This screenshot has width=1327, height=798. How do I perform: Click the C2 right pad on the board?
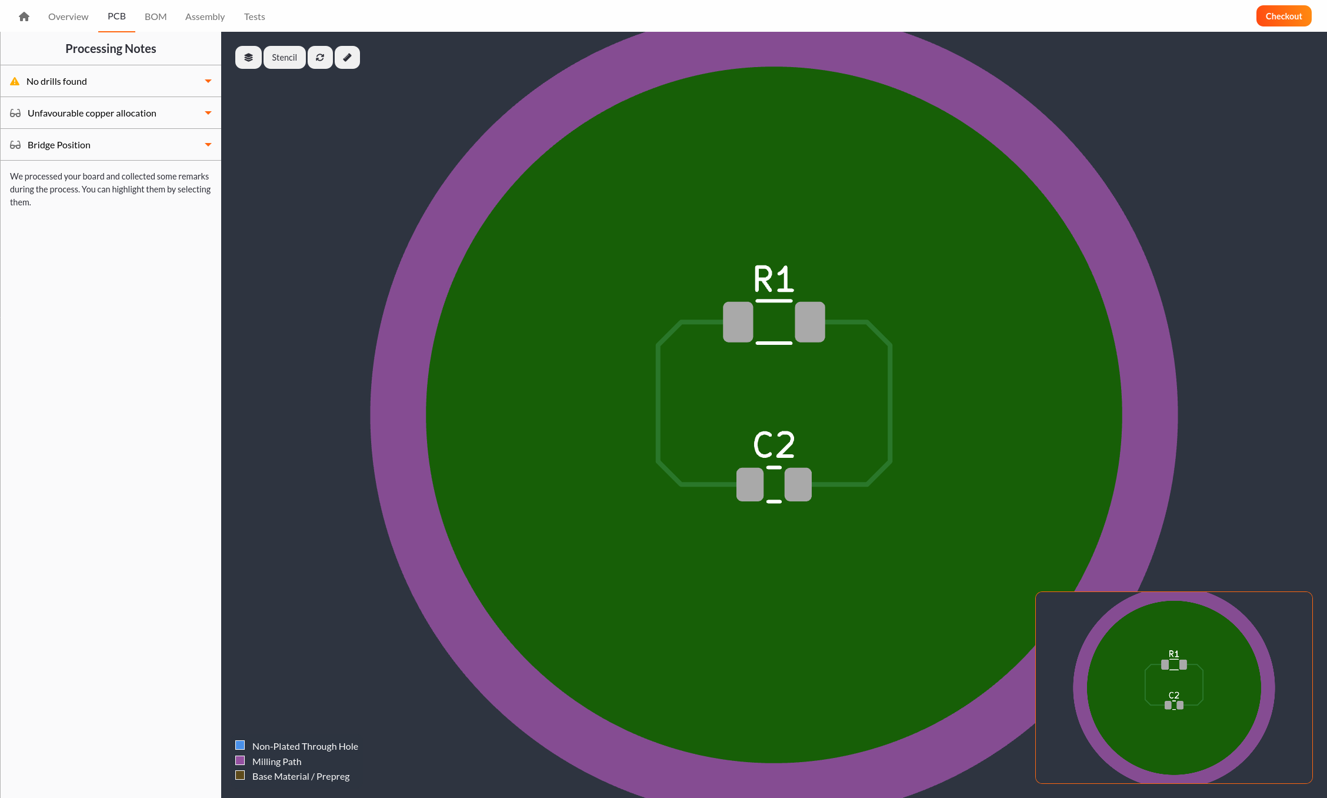(x=798, y=484)
